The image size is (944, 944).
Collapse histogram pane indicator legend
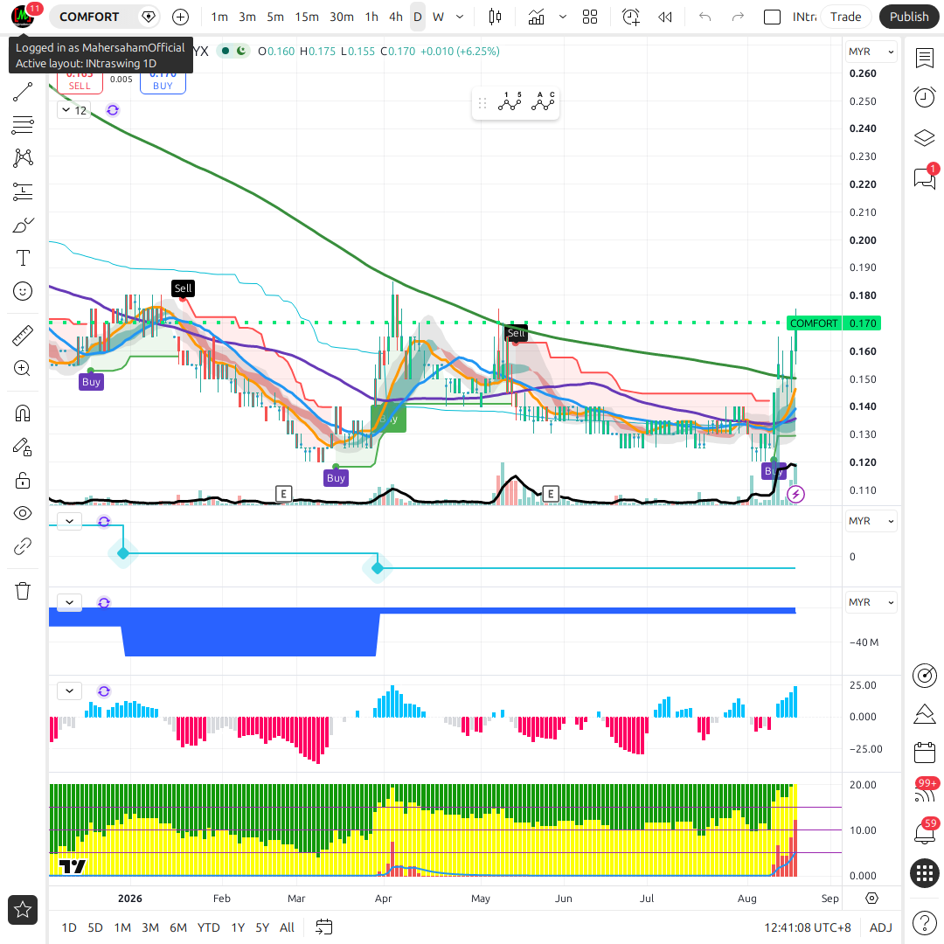coord(69,691)
